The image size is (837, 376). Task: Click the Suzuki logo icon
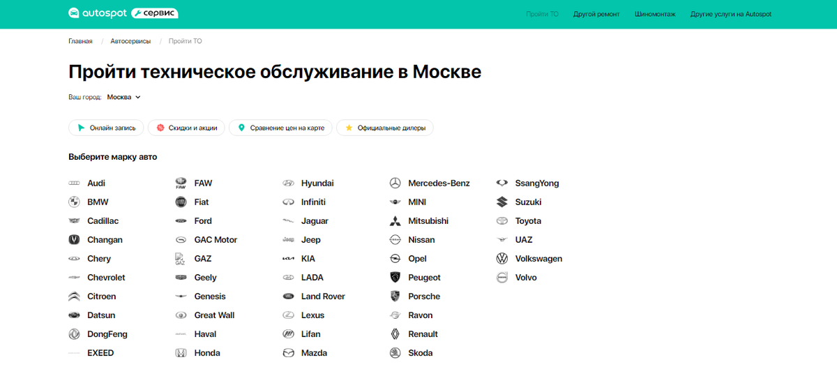pyautogui.click(x=502, y=202)
